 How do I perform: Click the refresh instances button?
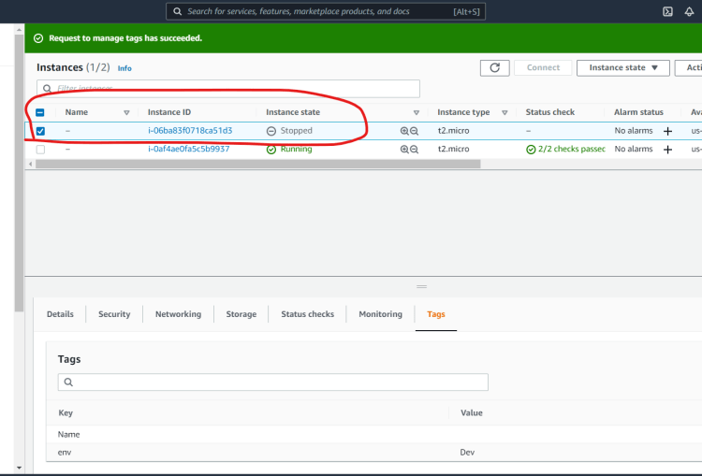coord(495,67)
